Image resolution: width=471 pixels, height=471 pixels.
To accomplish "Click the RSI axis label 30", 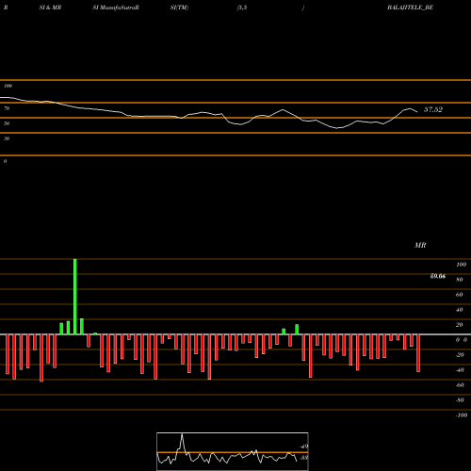I will 7,138.
